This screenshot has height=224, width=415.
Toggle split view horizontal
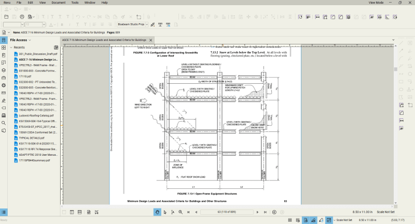80,212
